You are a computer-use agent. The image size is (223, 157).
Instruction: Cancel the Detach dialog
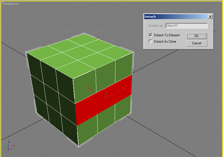(x=197, y=43)
